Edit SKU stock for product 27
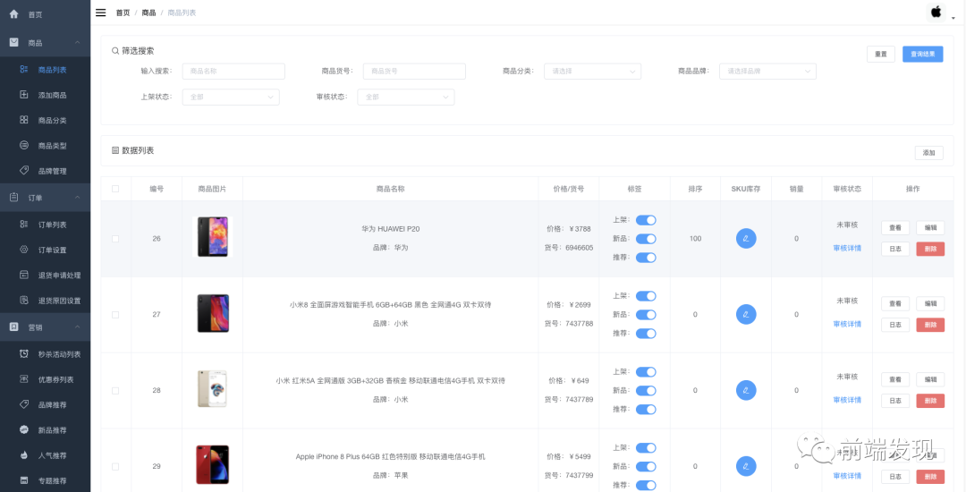 746,314
